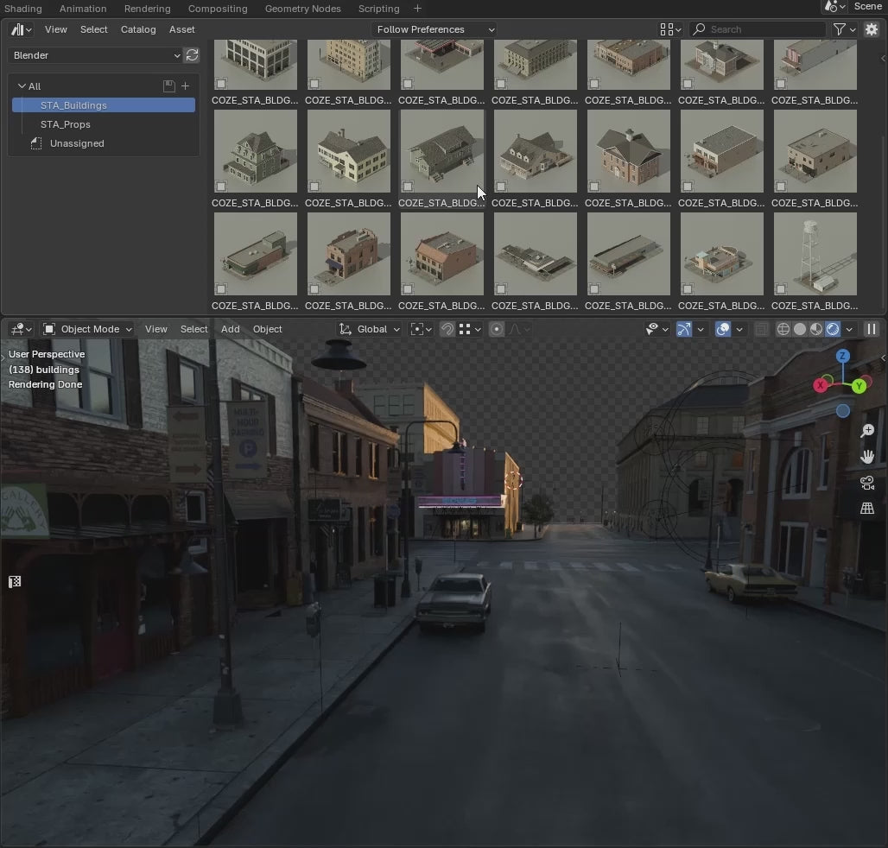The height and width of the screenshot is (848, 888).
Task: Click the pan hand icon
Action: 867,456
